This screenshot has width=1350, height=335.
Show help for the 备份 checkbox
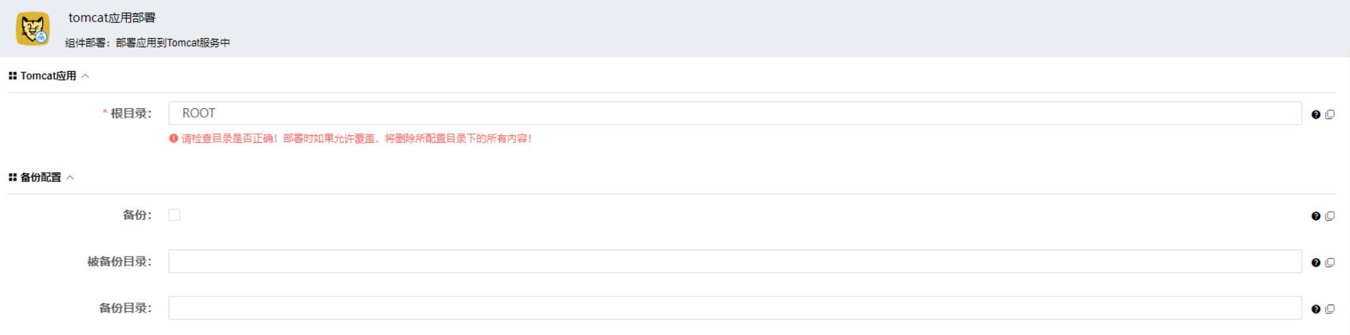(x=1315, y=216)
